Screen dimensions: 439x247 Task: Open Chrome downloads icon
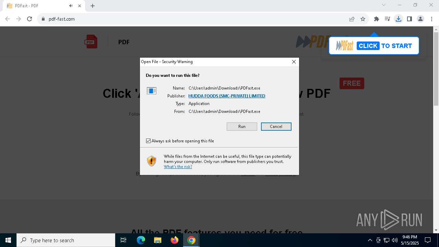[x=399, y=19]
